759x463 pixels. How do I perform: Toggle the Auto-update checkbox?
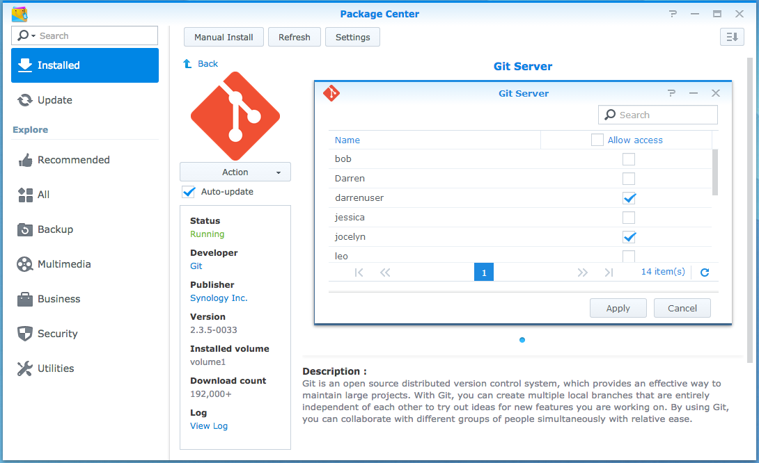pos(188,192)
